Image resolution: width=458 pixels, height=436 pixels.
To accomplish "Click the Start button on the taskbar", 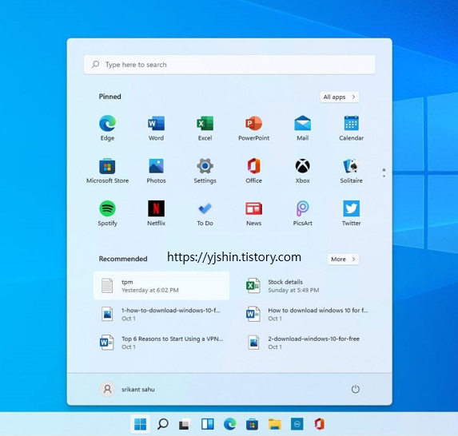I will coord(140,424).
